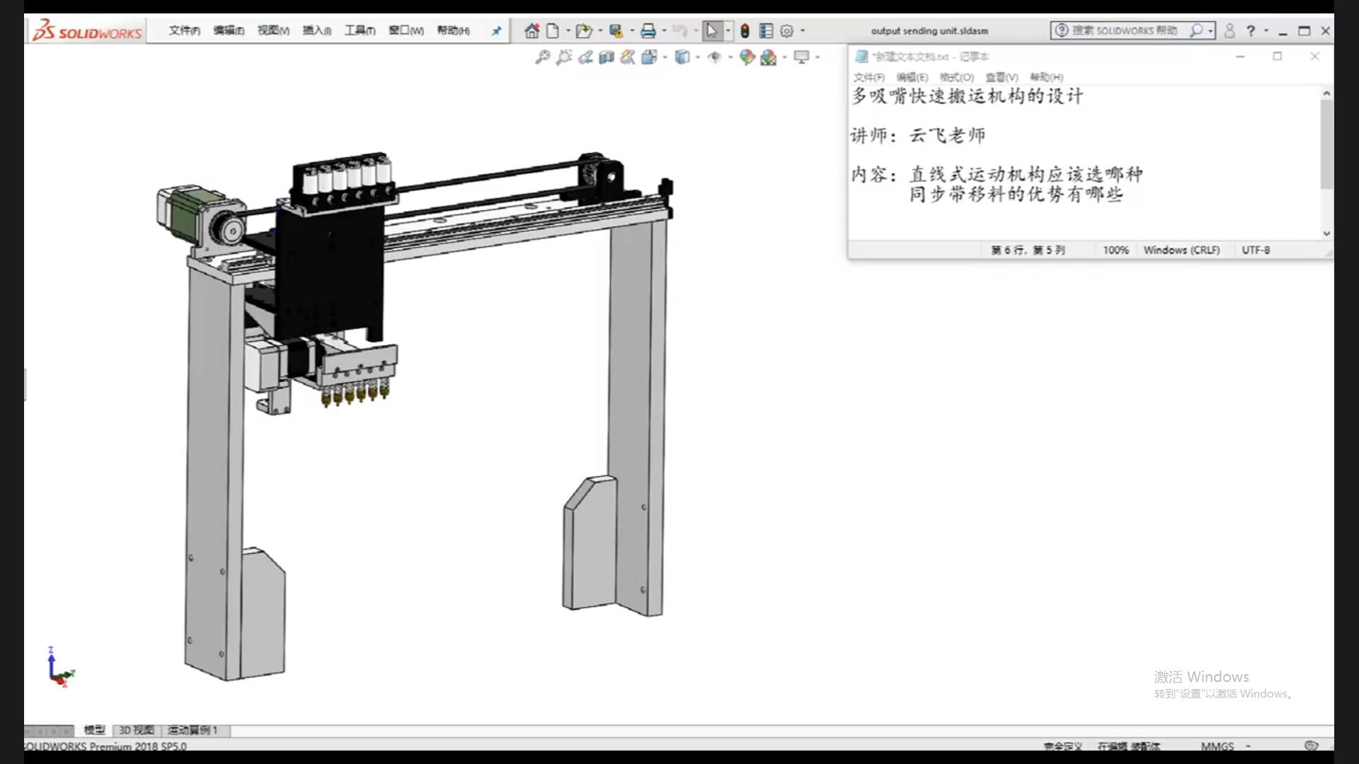
Task: Open the SolidWorks 编辑(E) menu
Action: coord(229,30)
